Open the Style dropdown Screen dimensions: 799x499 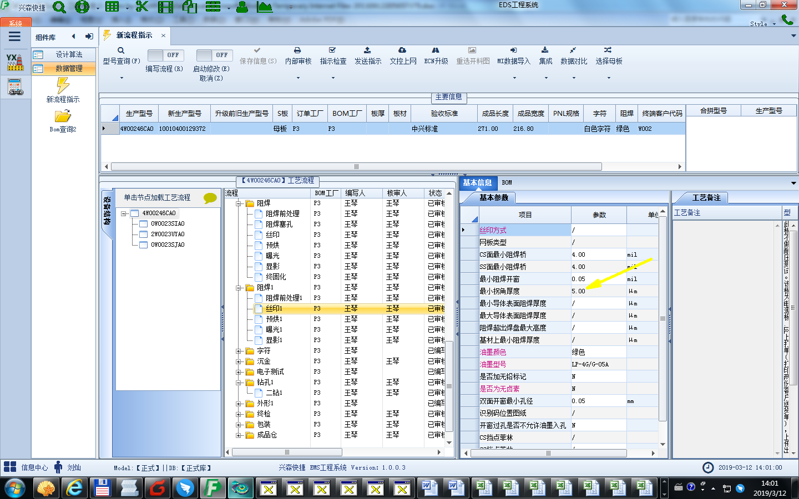coord(762,24)
